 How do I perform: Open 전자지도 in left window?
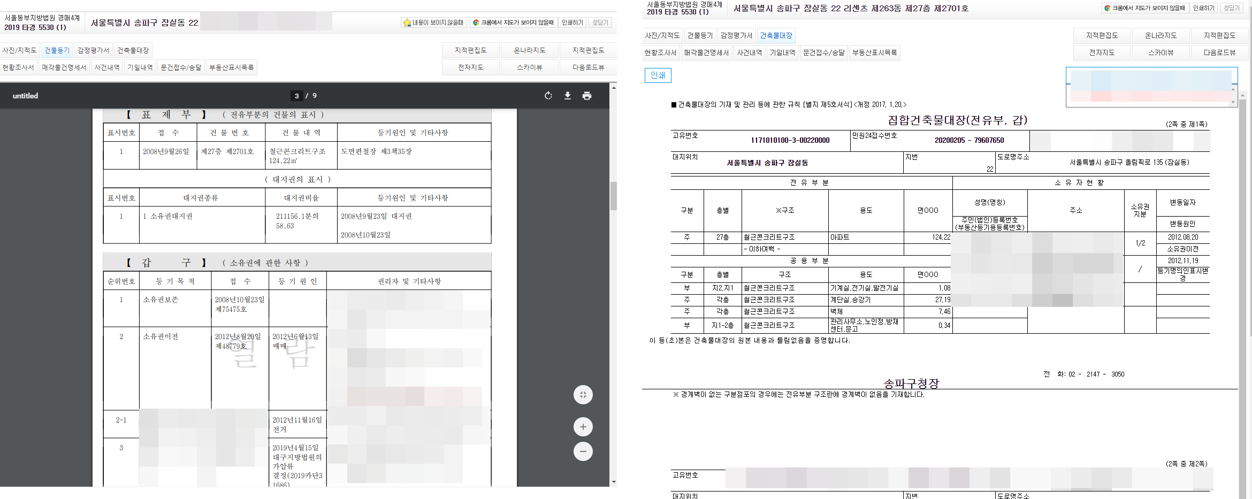[x=471, y=67]
